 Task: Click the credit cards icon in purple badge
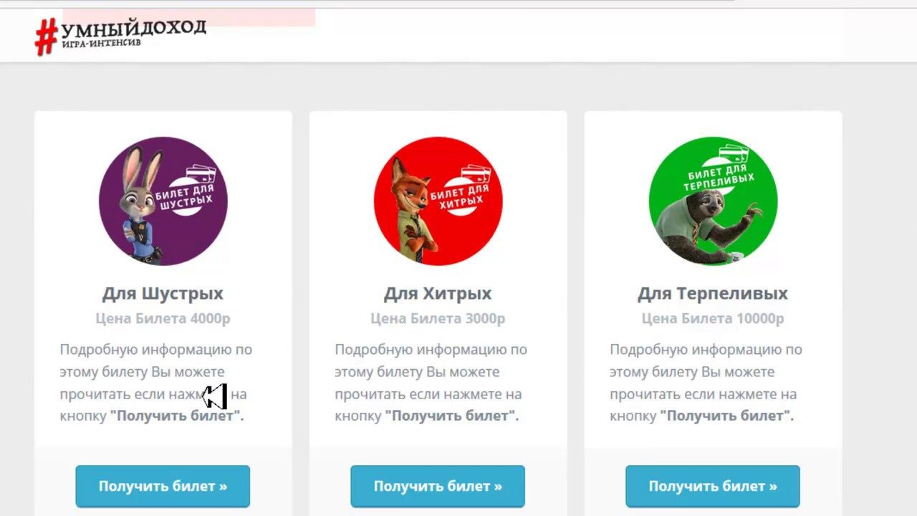coord(201,175)
